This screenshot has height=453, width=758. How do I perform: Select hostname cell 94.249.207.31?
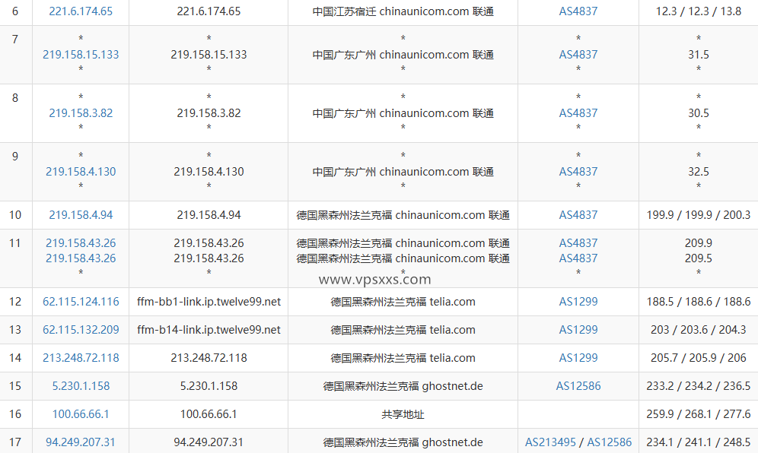(209, 442)
